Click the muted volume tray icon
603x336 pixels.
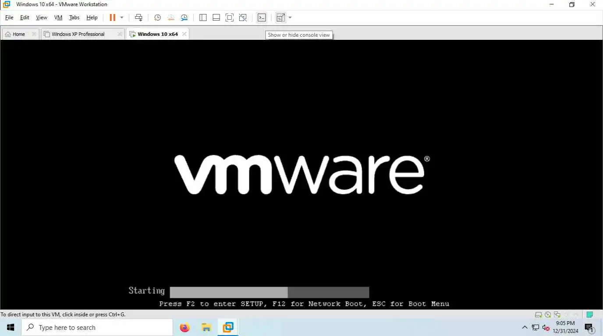tap(546, 327)
